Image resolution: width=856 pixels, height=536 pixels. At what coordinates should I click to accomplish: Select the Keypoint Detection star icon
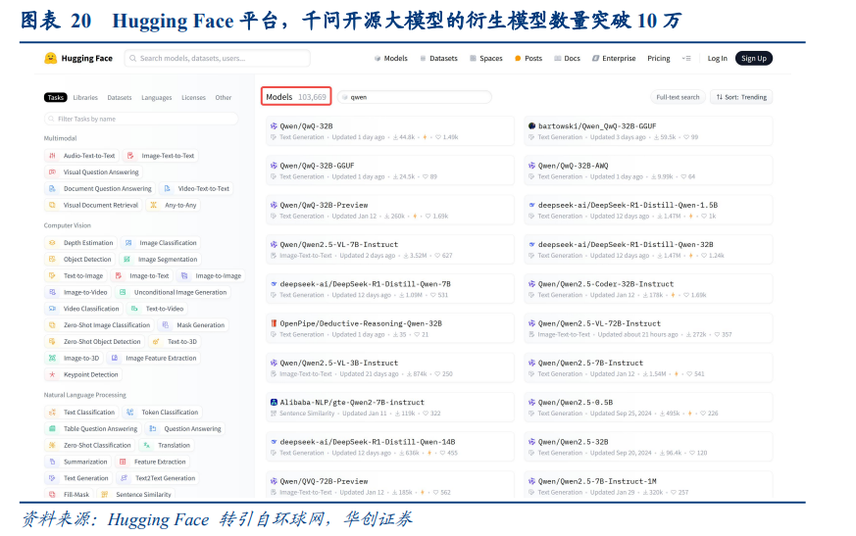(52, 374)
